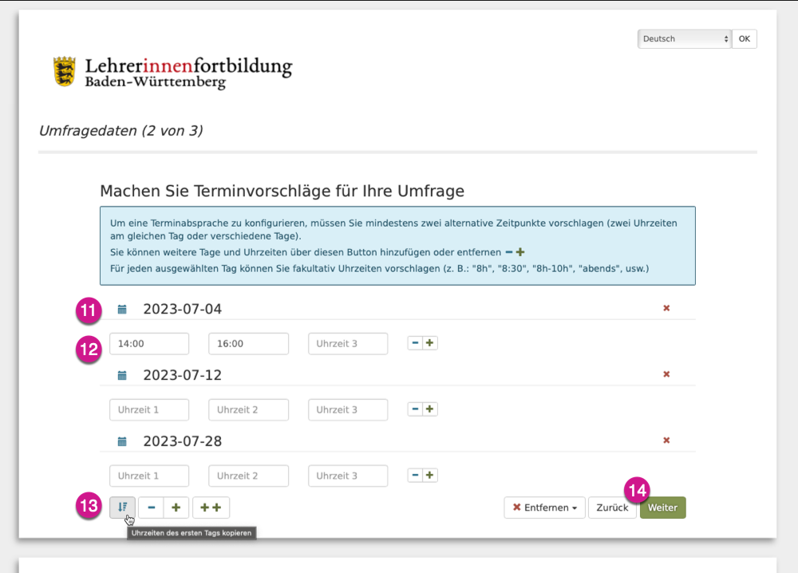Expand the Entfernen dropdown menu
The image size is (798, 573).
tap(544, 508)
